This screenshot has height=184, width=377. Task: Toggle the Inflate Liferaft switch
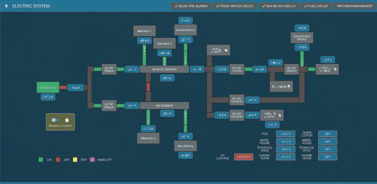(55, 120)
